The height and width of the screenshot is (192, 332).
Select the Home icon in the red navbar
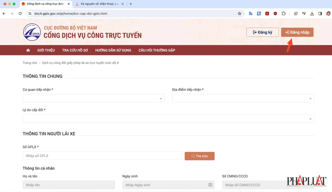(x=28, y=50)
